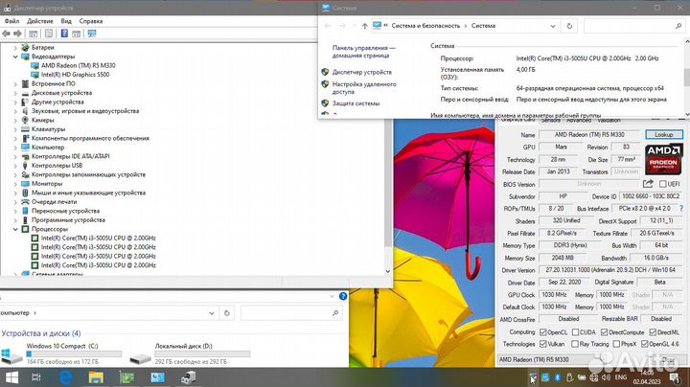Image resolution: width=690 pixels, height=387 pixels.
Task: Click Bus Interface question mark icon
Action: point(681,209)
